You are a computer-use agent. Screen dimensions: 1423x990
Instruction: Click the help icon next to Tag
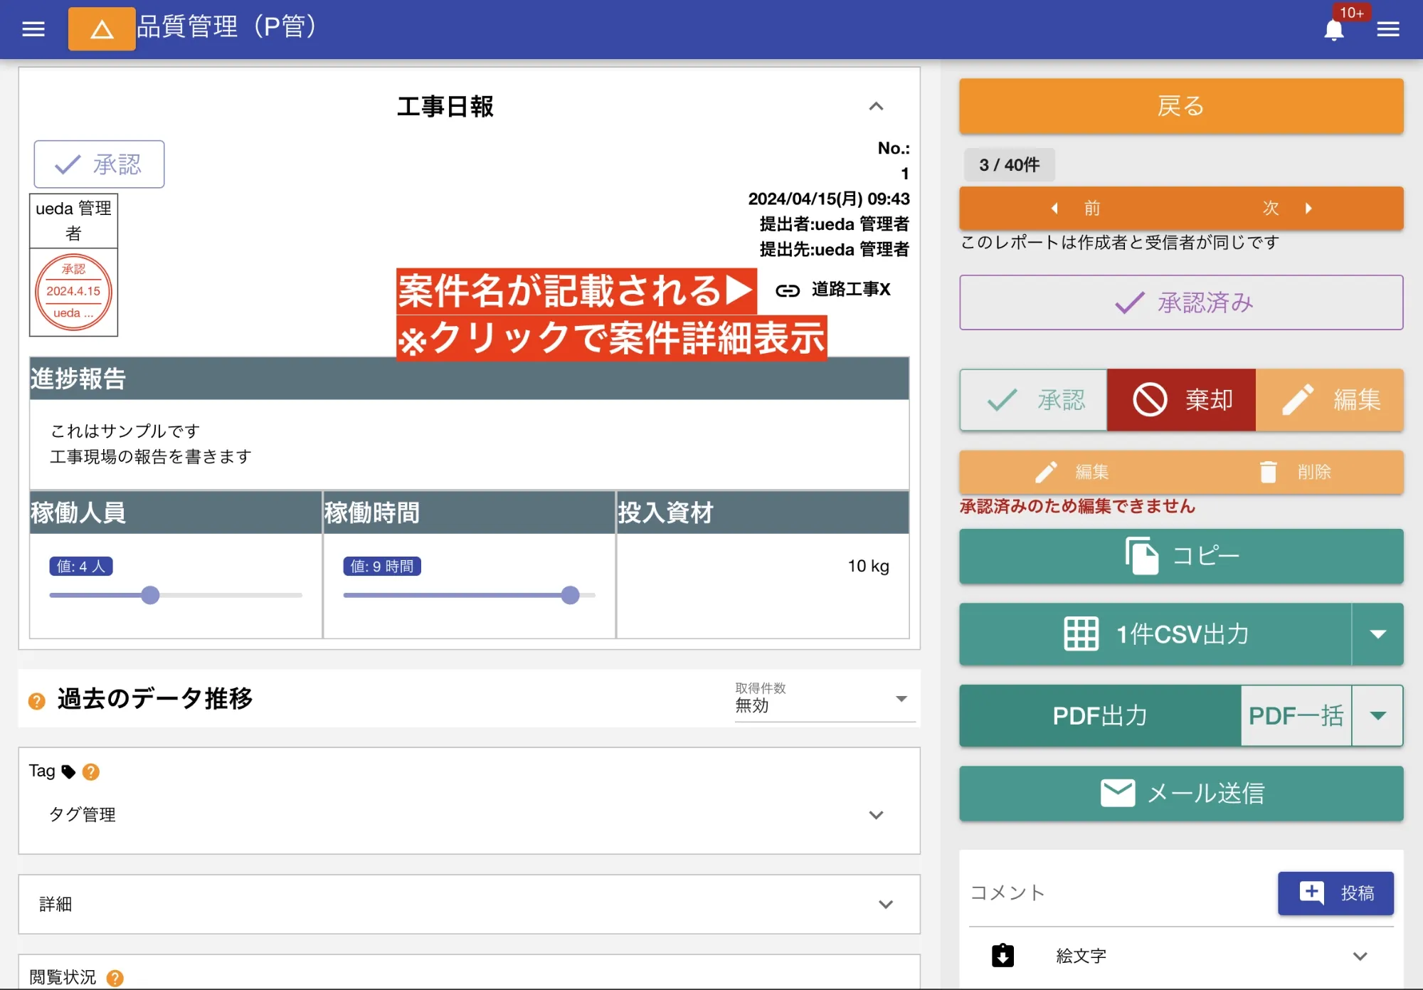[x=91, y=772]
